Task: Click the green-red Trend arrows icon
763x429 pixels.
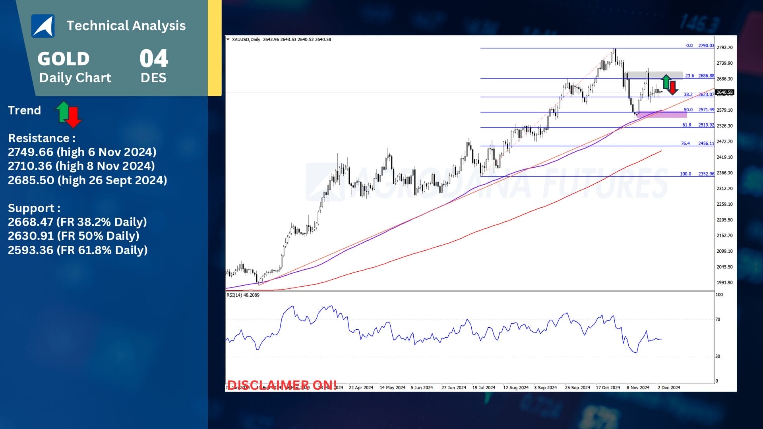Action: (x=68, y=114)
